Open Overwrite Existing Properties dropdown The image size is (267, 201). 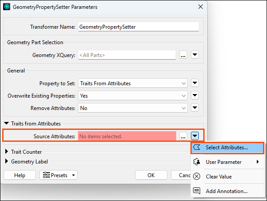[133, 96]
